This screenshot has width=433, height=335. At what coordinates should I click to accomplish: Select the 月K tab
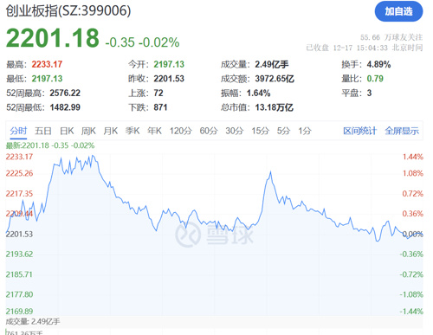[111, 131]
